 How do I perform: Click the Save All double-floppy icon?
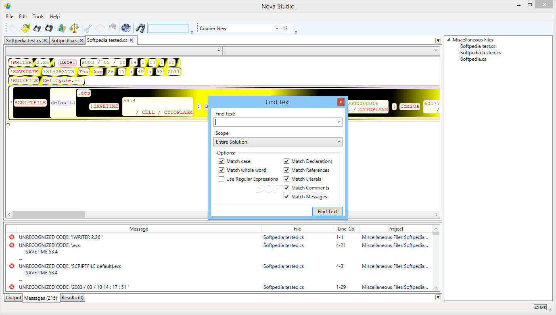click(x=49, y=28)
